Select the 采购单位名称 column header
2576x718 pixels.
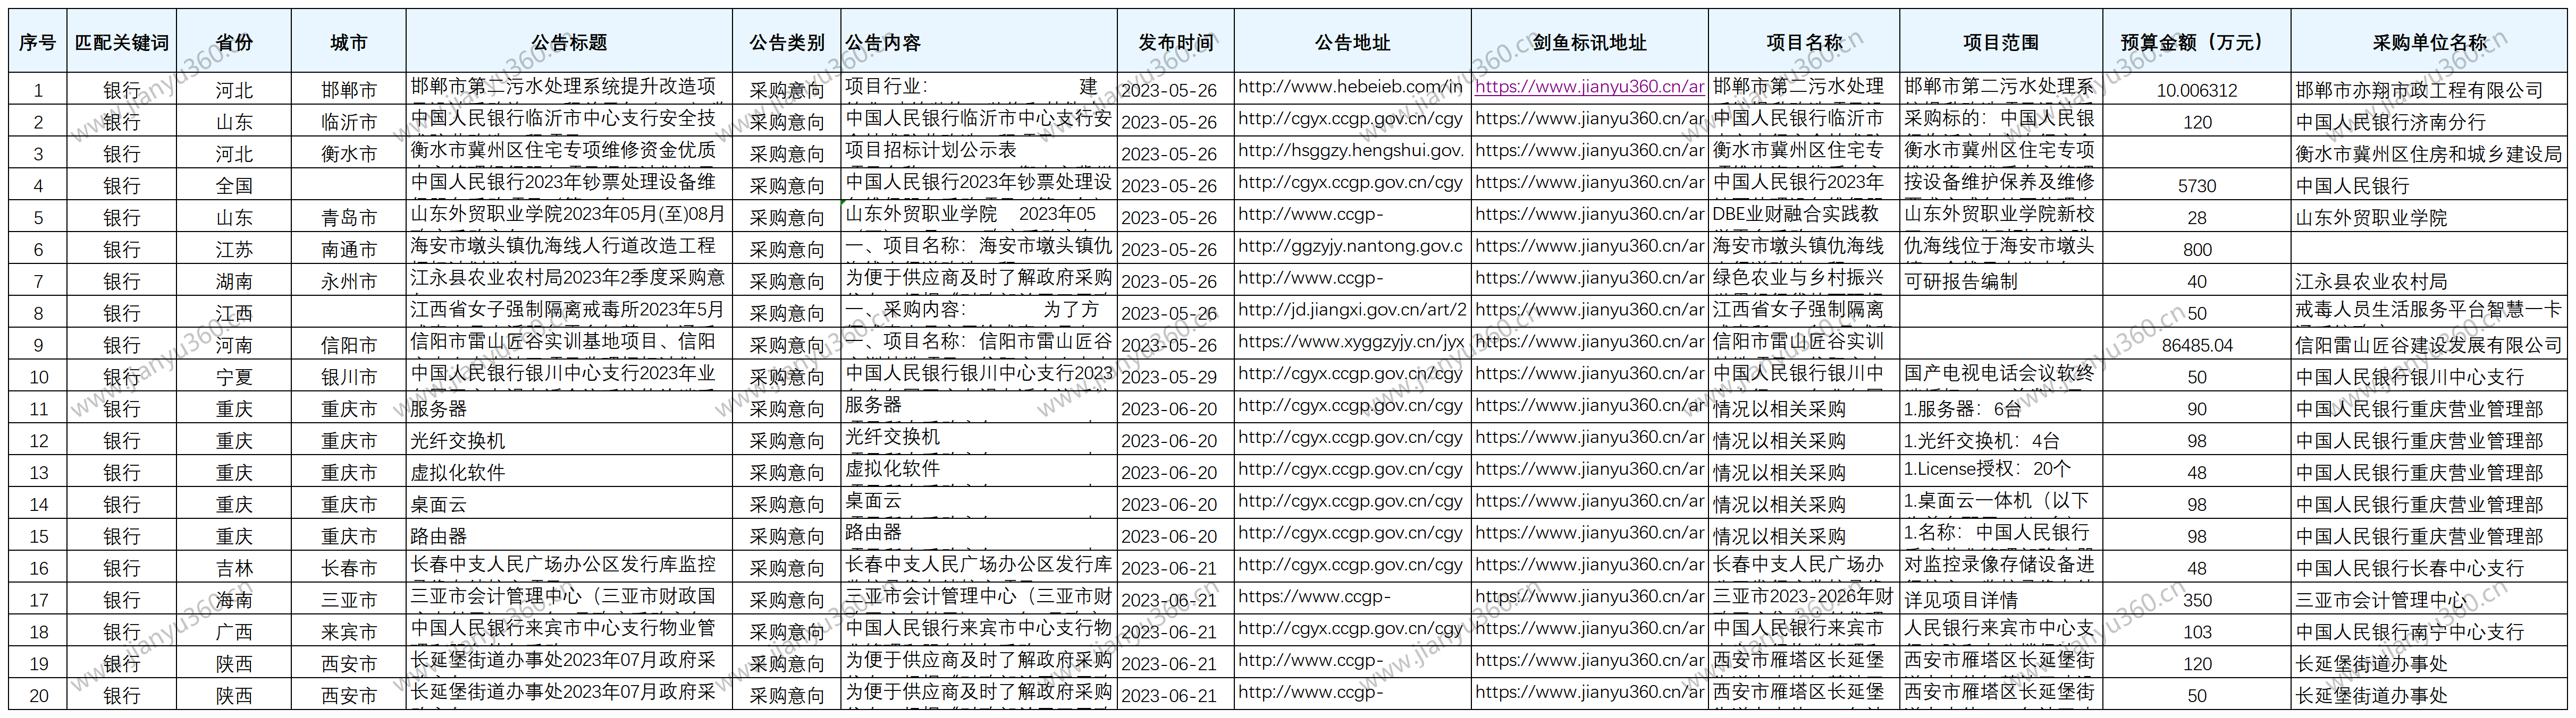tap(2429, 42)
